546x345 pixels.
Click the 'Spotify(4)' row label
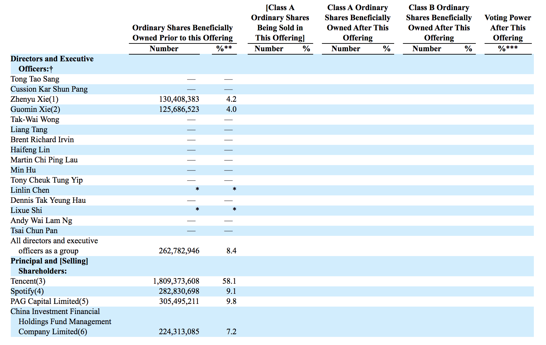coord(27,291)
